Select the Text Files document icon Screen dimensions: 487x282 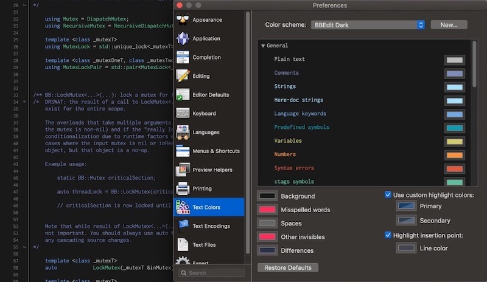click(183, 245)
